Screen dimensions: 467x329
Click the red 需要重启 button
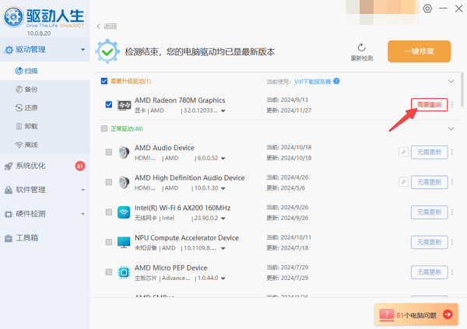[x=429, y=104]
